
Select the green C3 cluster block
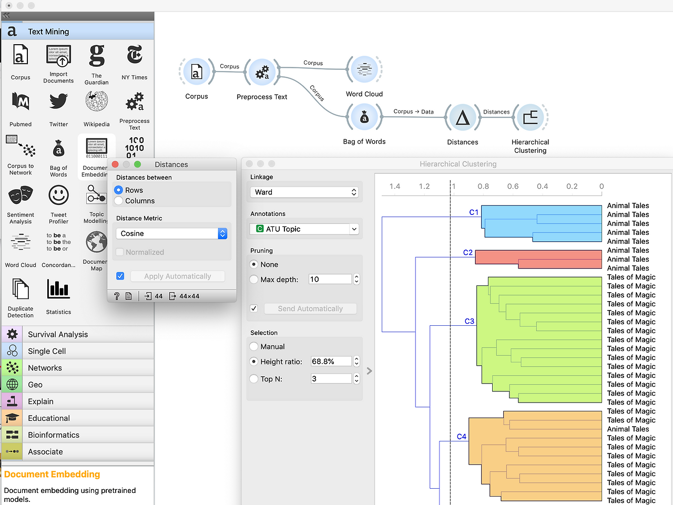point(539,340)
